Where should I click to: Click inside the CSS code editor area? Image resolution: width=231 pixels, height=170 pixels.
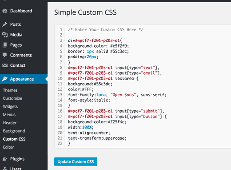[148, 86]
